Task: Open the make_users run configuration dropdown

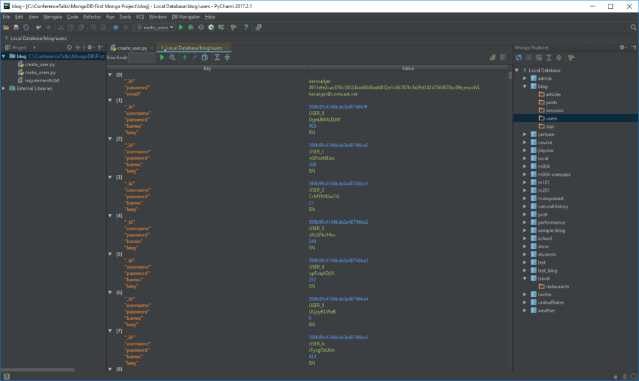Action: 155,27
